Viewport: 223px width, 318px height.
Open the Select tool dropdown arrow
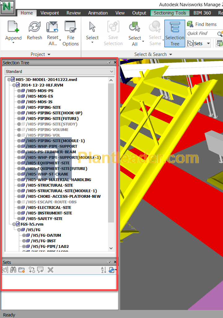point(92,42)
